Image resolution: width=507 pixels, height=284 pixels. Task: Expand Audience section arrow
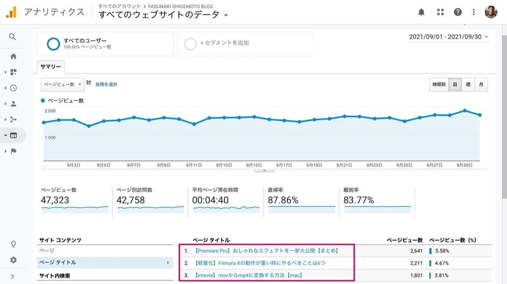point(5,104)
